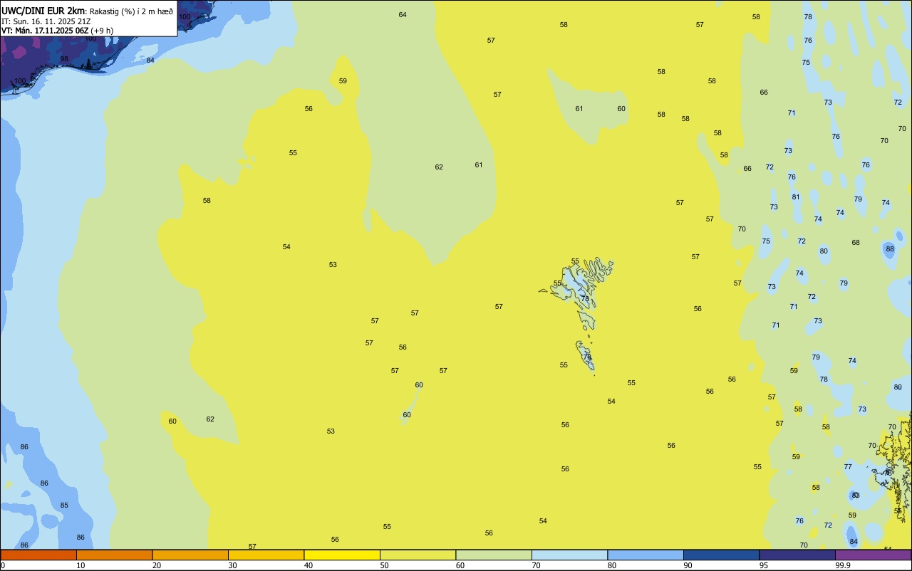
Task: Click the dark orange 0–10 legend swatch
Action: [x=38, y=555]
